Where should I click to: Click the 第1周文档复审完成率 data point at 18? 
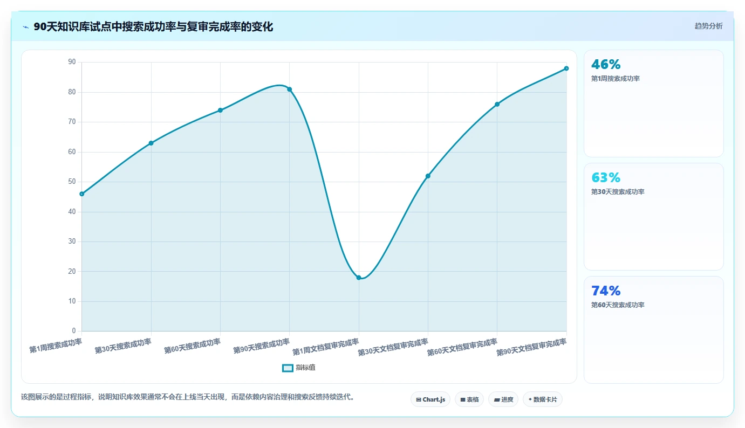click(359, 278)
